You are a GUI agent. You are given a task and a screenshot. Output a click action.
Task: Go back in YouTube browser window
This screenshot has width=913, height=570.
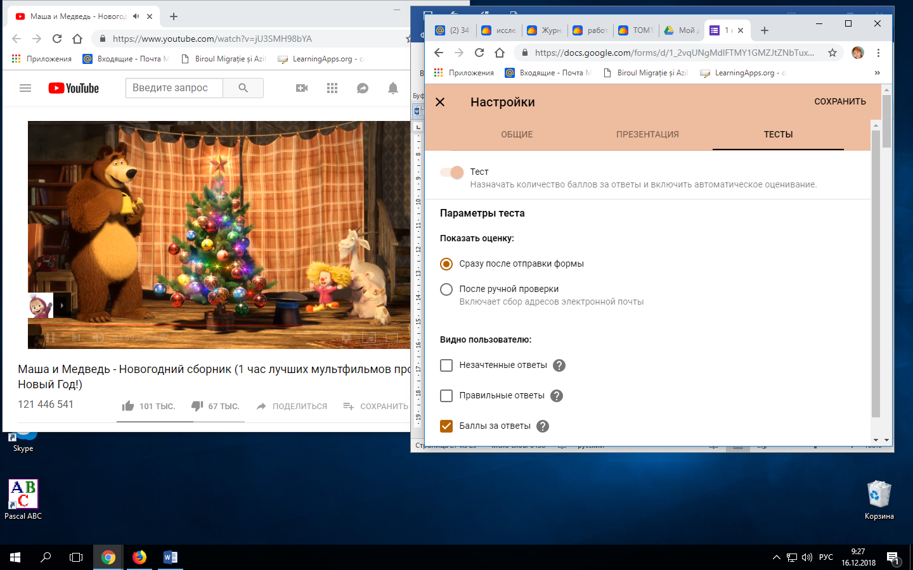click(x=16, y=39)
